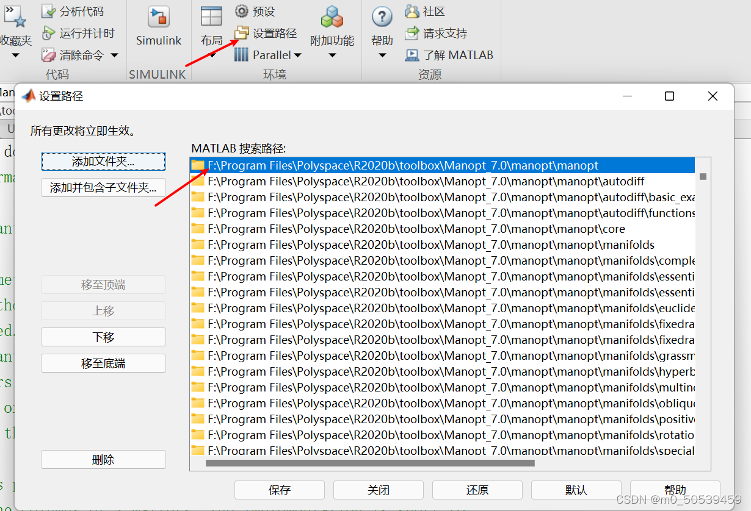The width and height of the screenshot is (751, 511).
Task: Select the manifolds\comple path row
Action: (443, 260)
